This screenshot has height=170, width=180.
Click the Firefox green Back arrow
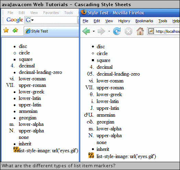pos(86,31)
